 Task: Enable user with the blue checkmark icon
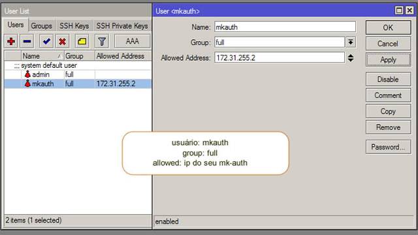point(46,41)
